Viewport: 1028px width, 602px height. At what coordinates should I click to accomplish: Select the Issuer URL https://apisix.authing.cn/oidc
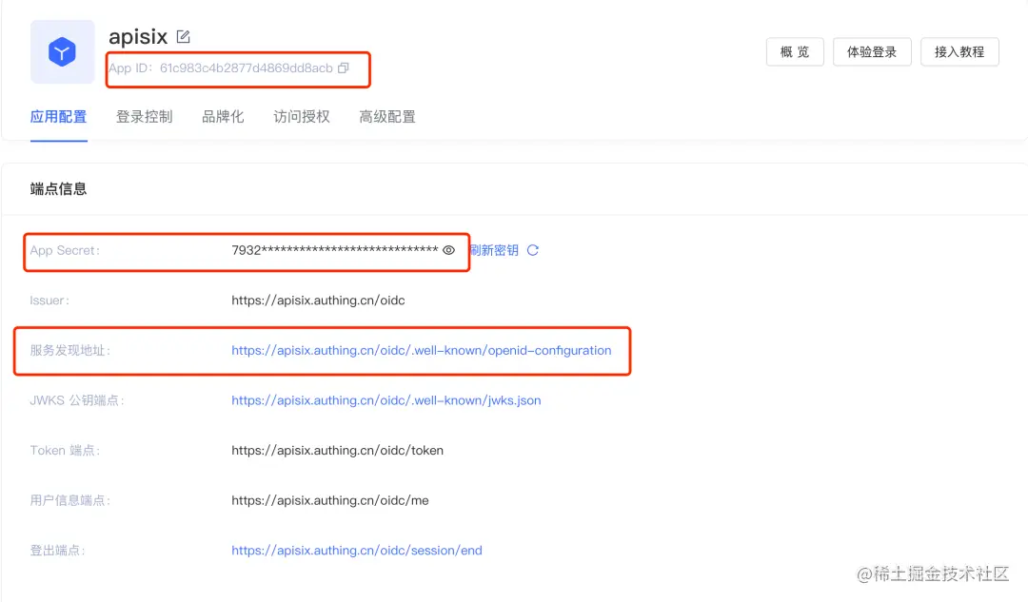pos(318,300)
